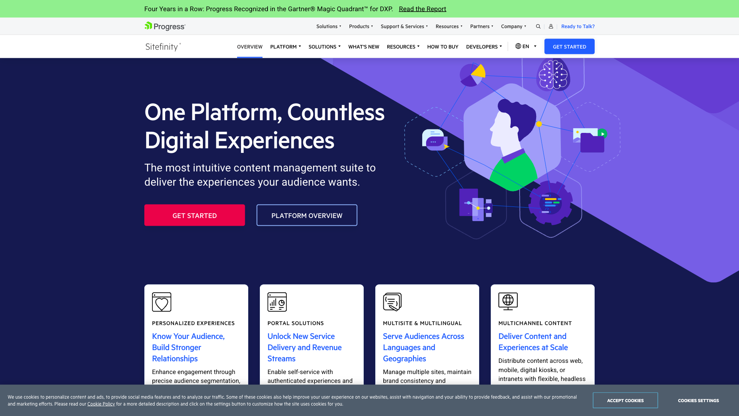Expand Sitefinity RESOURCES dropdown
The height and width of the screenshot is (416, 739).
[x=403, y=47]
